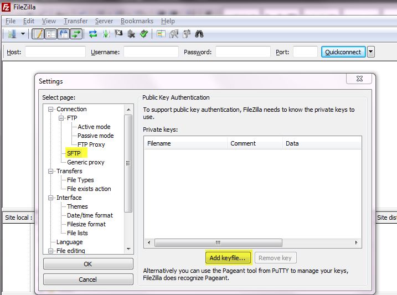The height and width of the screenshot is (295, 397).
Task: Select the Language settings page
Action: (70, 242)
